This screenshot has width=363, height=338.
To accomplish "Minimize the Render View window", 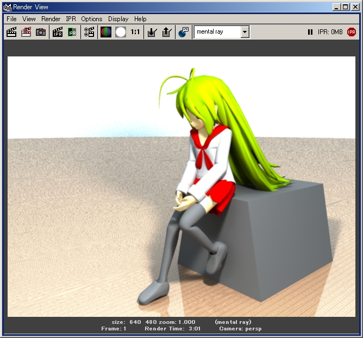I will click(336, 7).
